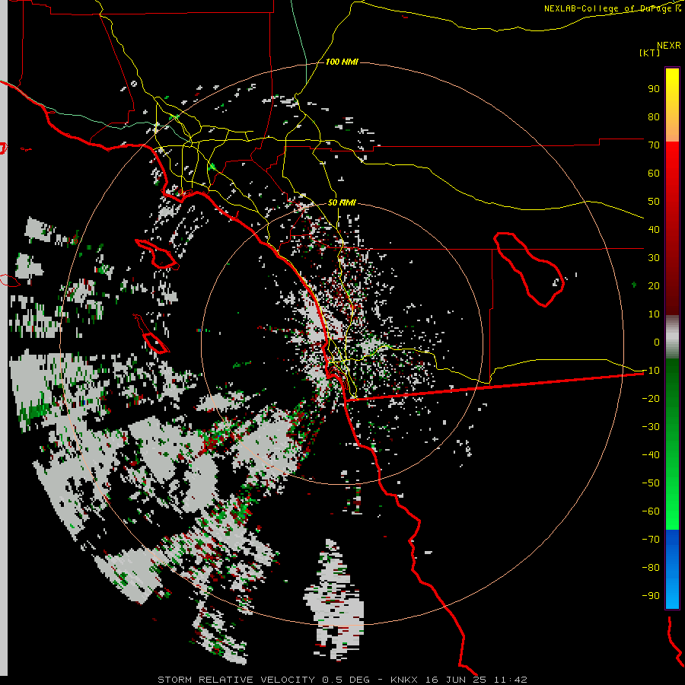Click the -10 value on the velocity scale

pyautogui.click(x=651, y=371)
